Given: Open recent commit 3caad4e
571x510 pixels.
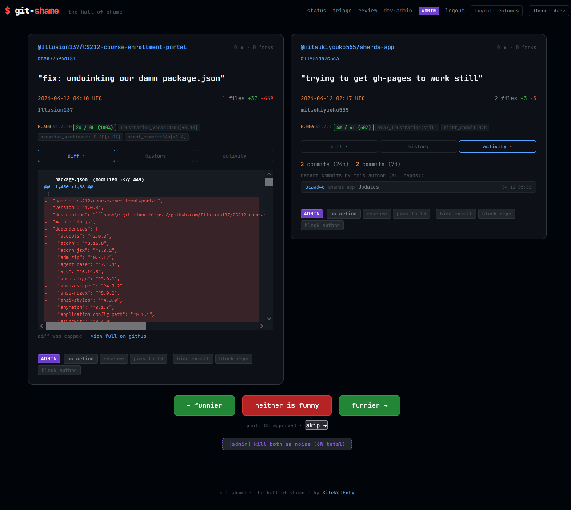Looking at the screenshot, I should [315, 187].
